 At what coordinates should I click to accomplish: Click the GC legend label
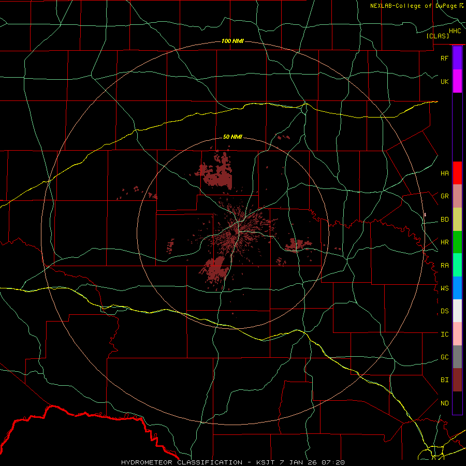pyautogui.click(x=444, y=357)
